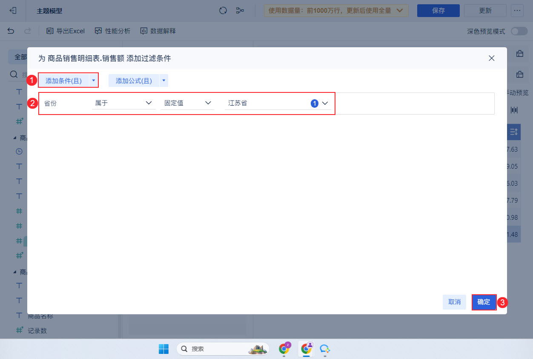Click the search magnifier in field panel

point(14,75)
